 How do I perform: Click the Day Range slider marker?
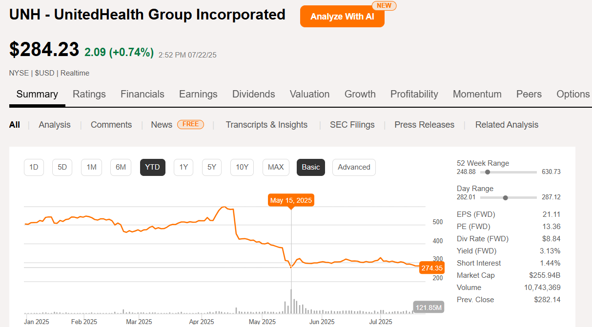pyautogui.click(x=505, y=197)
